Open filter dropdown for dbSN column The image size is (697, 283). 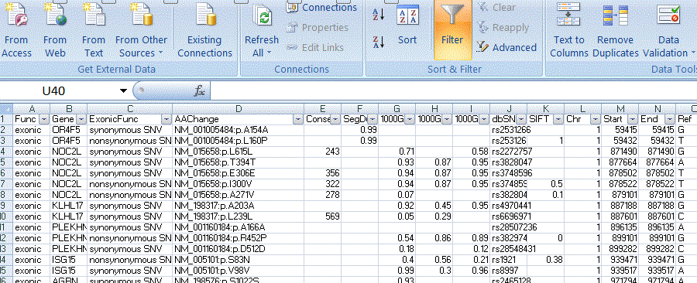(x=521, y=119)
